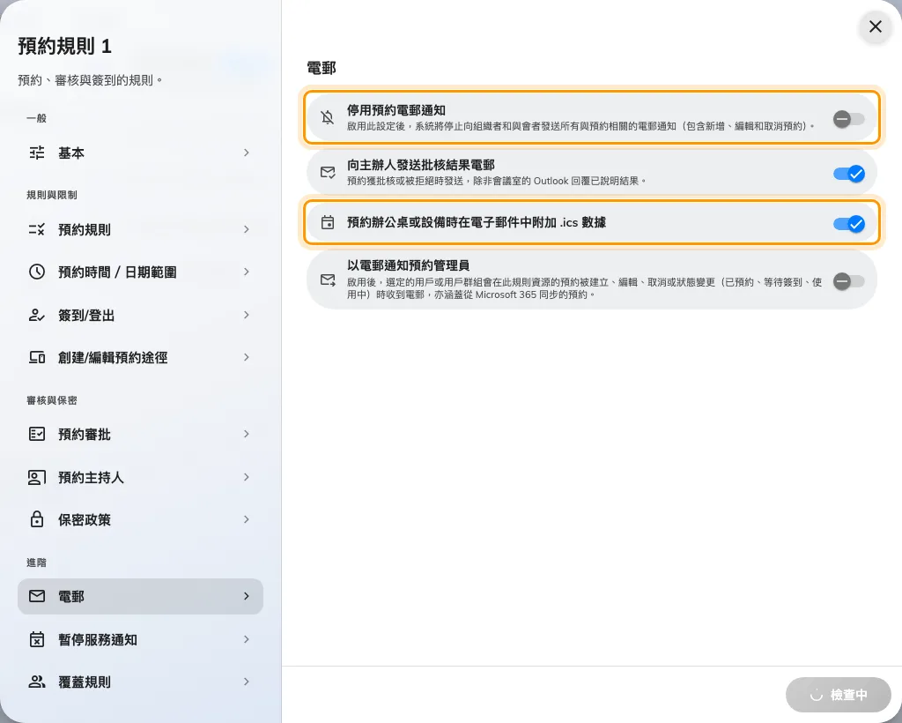Click the devices icon beside 創建/編輯預約途徑
902x723 pixels.
(37, 357)
